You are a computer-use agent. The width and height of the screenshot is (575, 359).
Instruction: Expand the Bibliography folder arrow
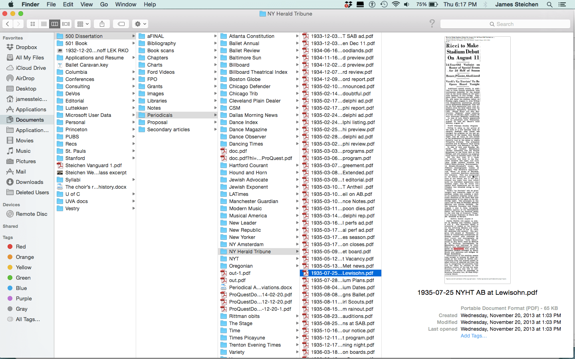[x=216, y=43]
